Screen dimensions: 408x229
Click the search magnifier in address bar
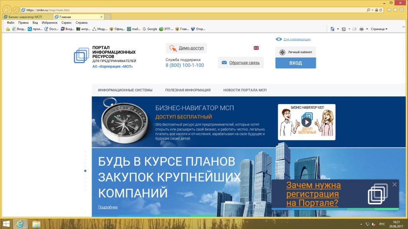coord(368,10)
